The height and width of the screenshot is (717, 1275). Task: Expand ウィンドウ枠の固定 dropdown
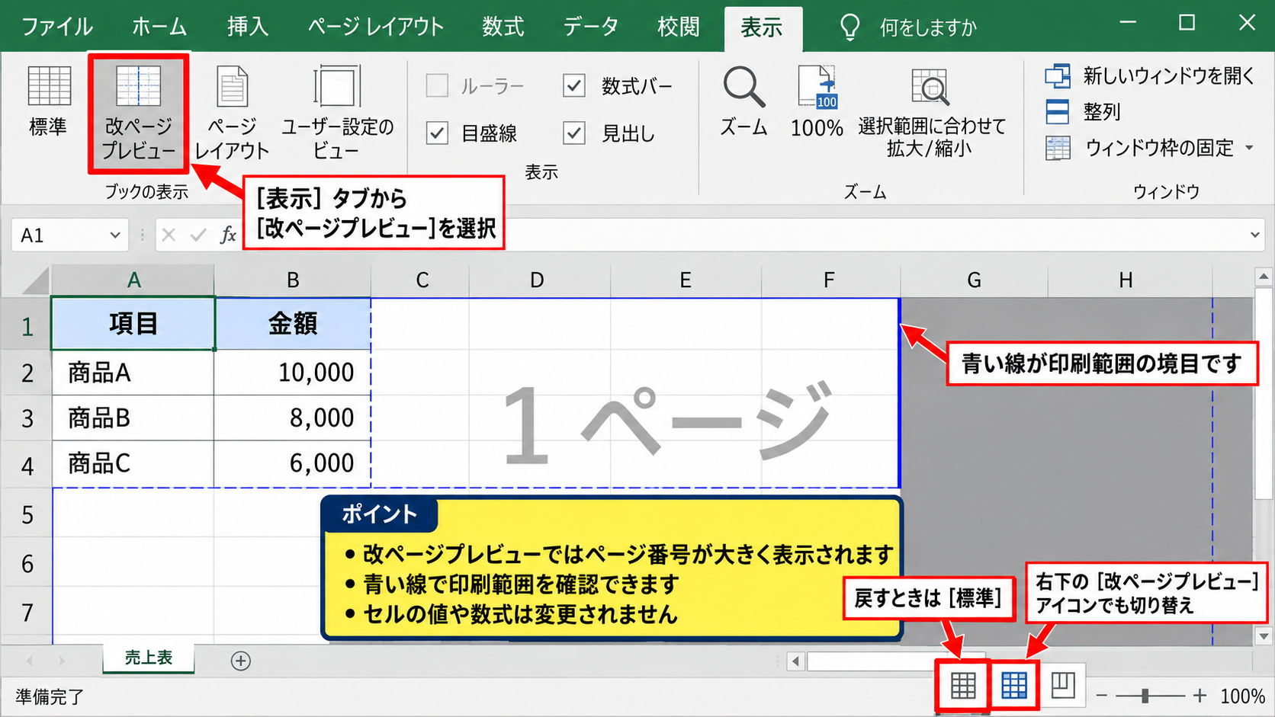pyautogui.click(x=1249, y=148)
